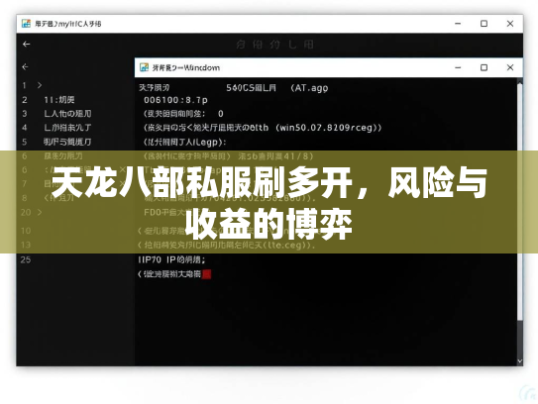Expand the chevron next to line number 1

click(40, 85)
